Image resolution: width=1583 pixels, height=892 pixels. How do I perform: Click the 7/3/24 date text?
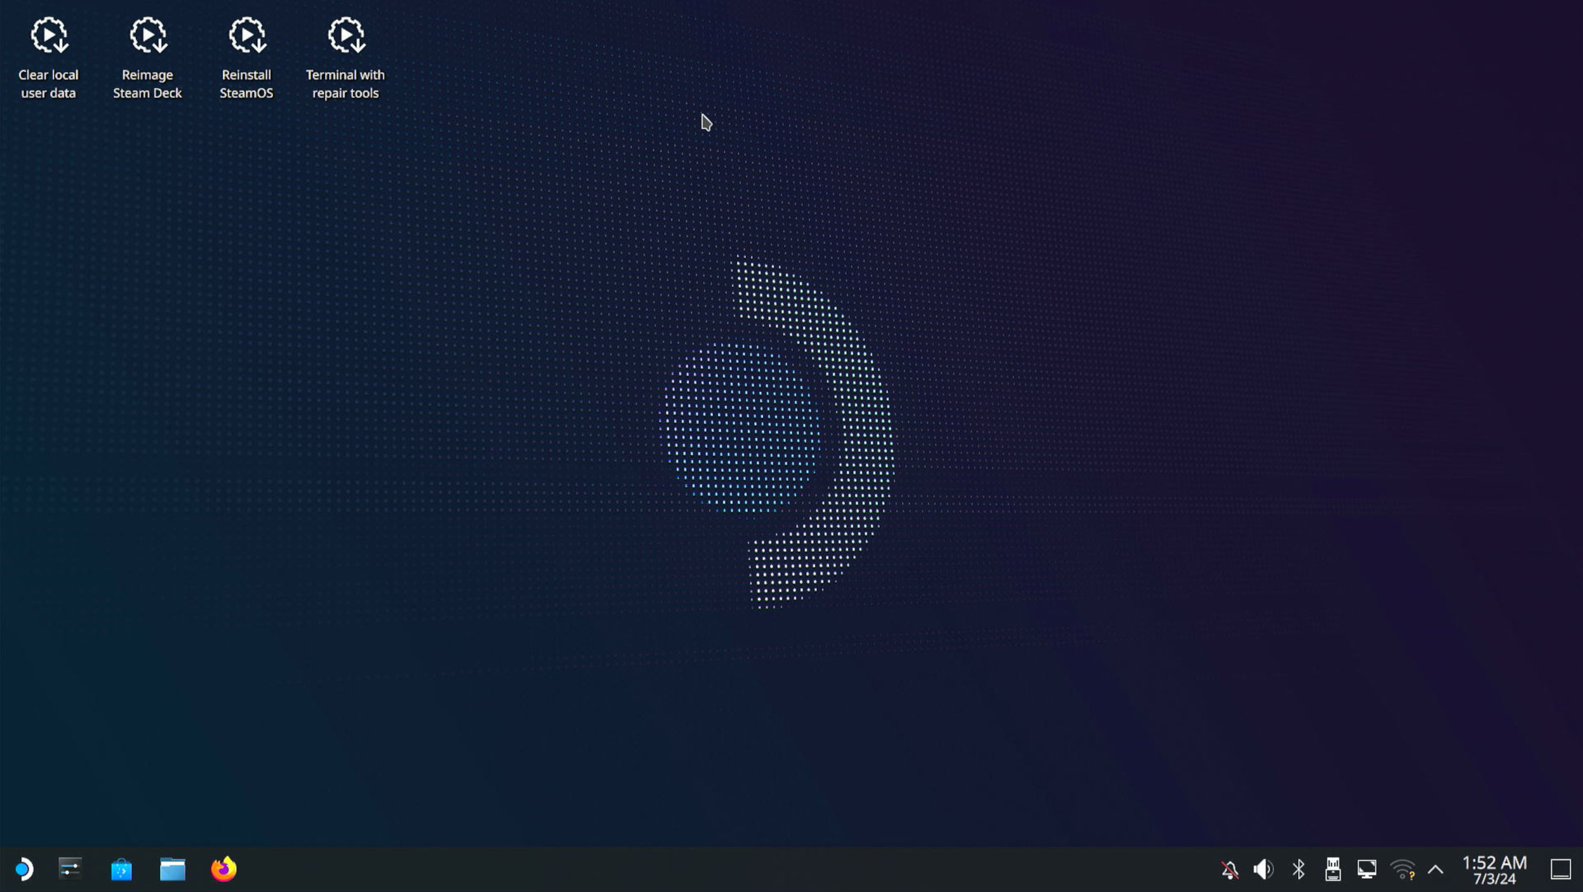click(x=1494, y=879)
